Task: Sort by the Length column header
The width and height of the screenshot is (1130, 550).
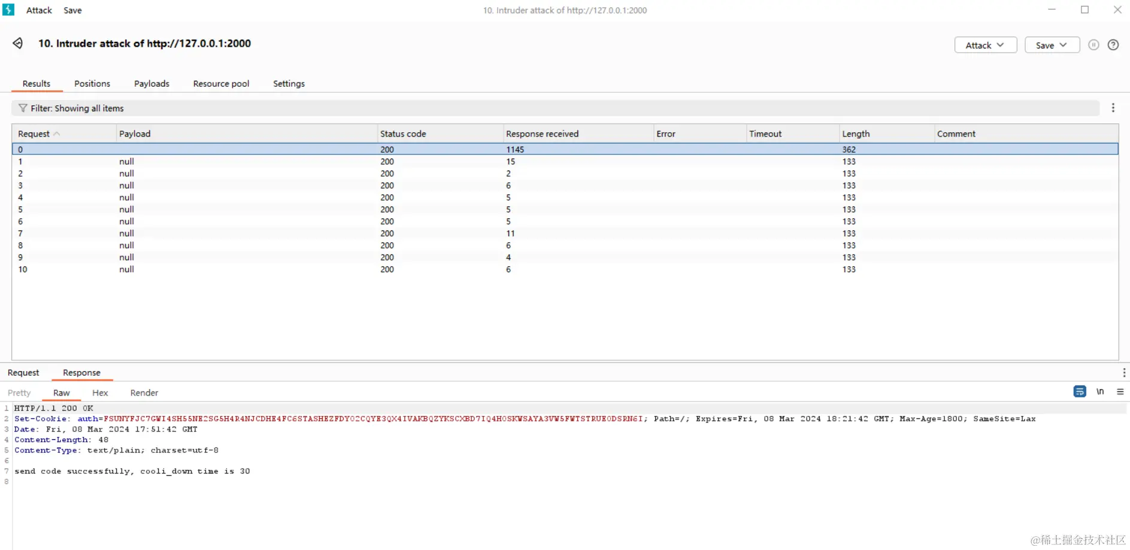Action: click(886, 133)
